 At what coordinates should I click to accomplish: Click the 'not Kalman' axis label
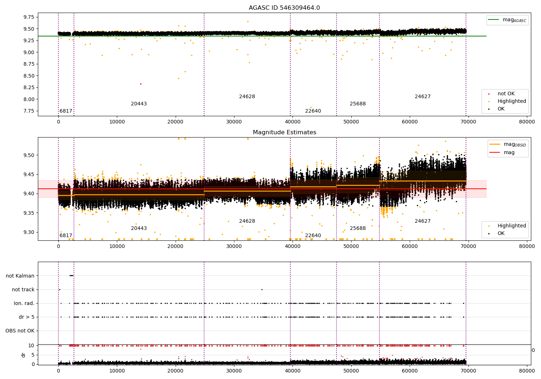(20, 276)
